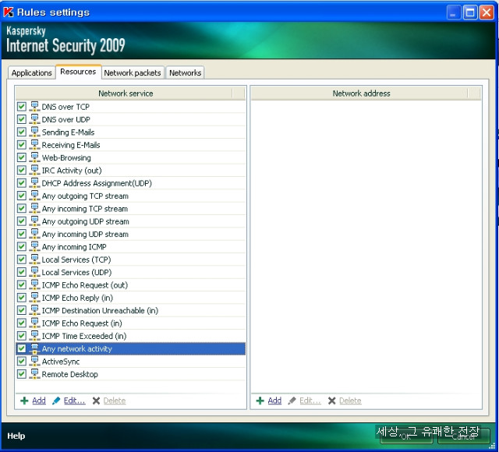
Task: Click the icon beside Local Services (UDP)
Action: coord(34,272)
